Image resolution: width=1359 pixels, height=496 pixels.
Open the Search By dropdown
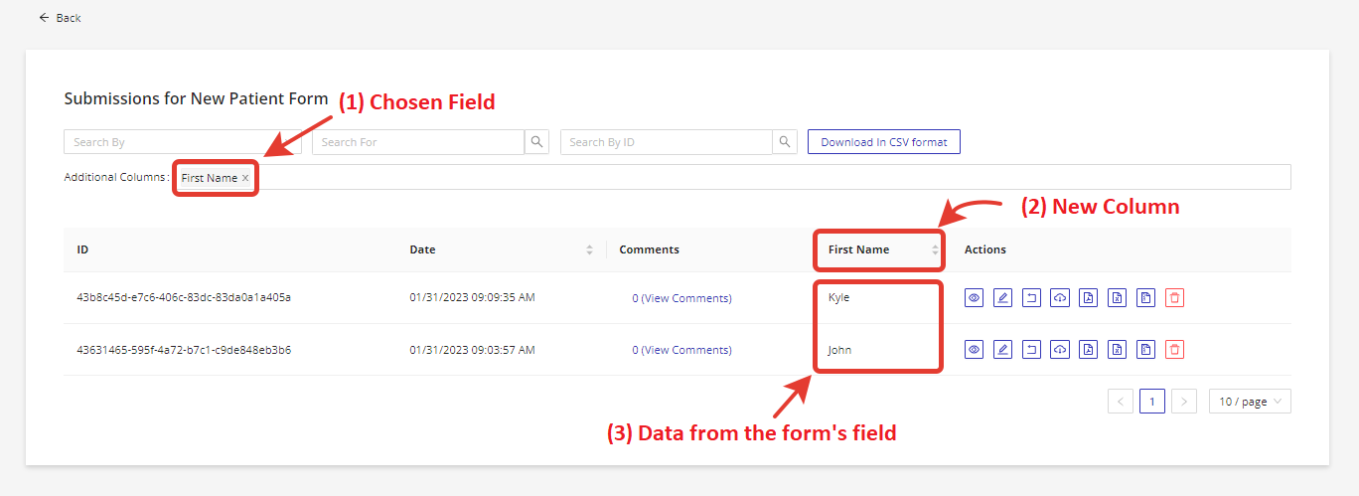(183, 142)
